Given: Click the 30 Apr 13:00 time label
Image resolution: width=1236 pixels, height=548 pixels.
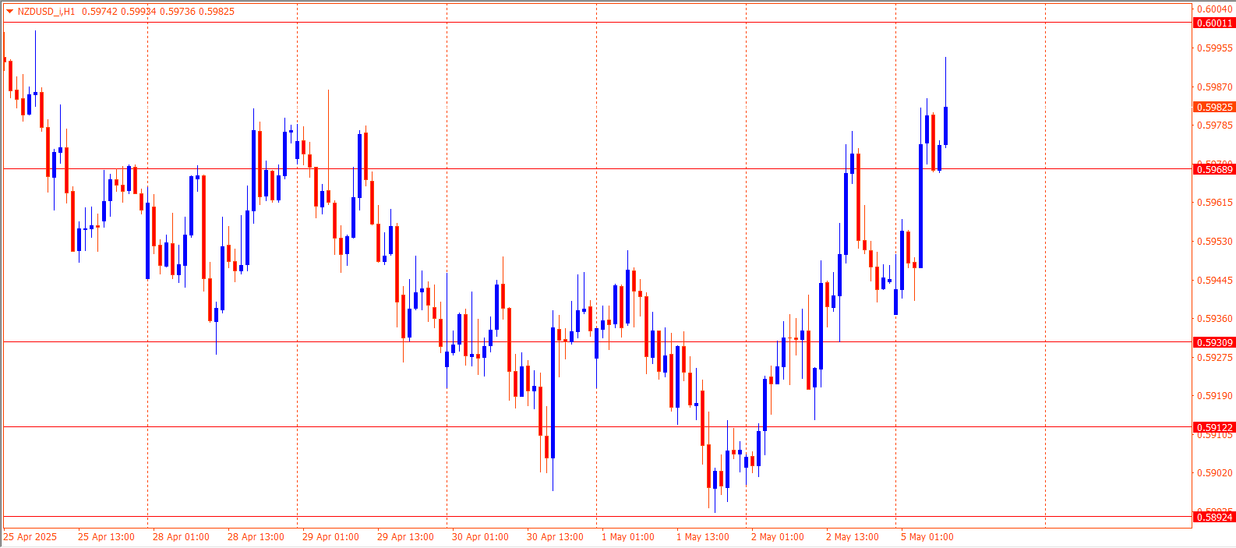Looking at the screenshot, I should coord(555,537).
